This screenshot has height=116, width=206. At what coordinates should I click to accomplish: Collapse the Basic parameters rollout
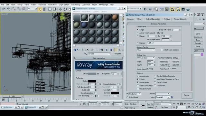click(99, 58)
